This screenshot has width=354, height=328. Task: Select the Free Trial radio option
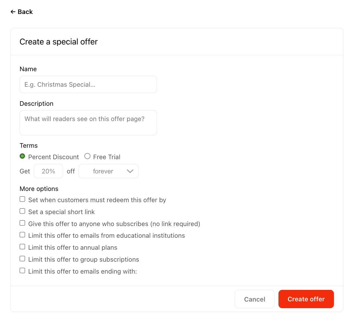87,156
